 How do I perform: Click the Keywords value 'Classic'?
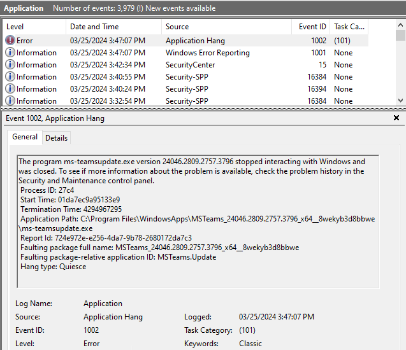point(250,344)
